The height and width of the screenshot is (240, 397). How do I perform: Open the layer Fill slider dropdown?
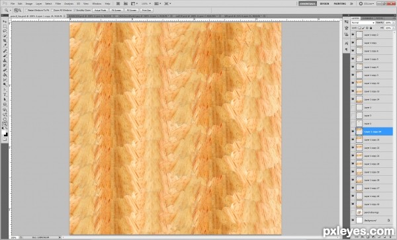pyautogui.click(x=394, y=28)
